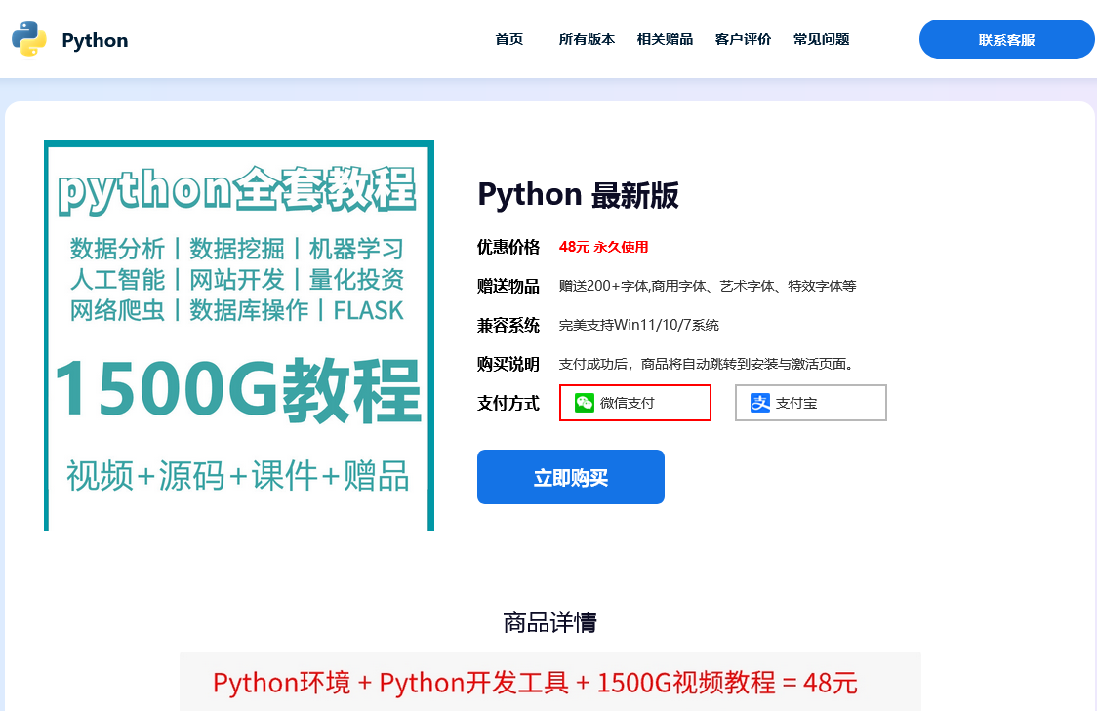Click the 1500G教程 course poster image
This screenshot has height=711, width=1097.
(239, 335)
